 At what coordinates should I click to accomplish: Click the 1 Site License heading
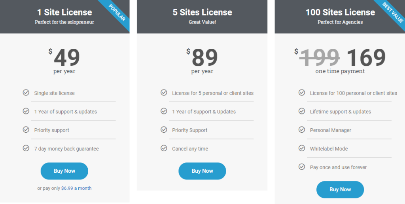click(x=64, y=12)
